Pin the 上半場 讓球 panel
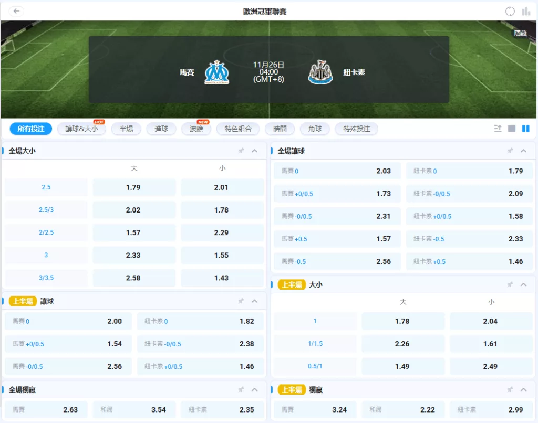The width and height of the screenshot is (538, 423). 241,301
